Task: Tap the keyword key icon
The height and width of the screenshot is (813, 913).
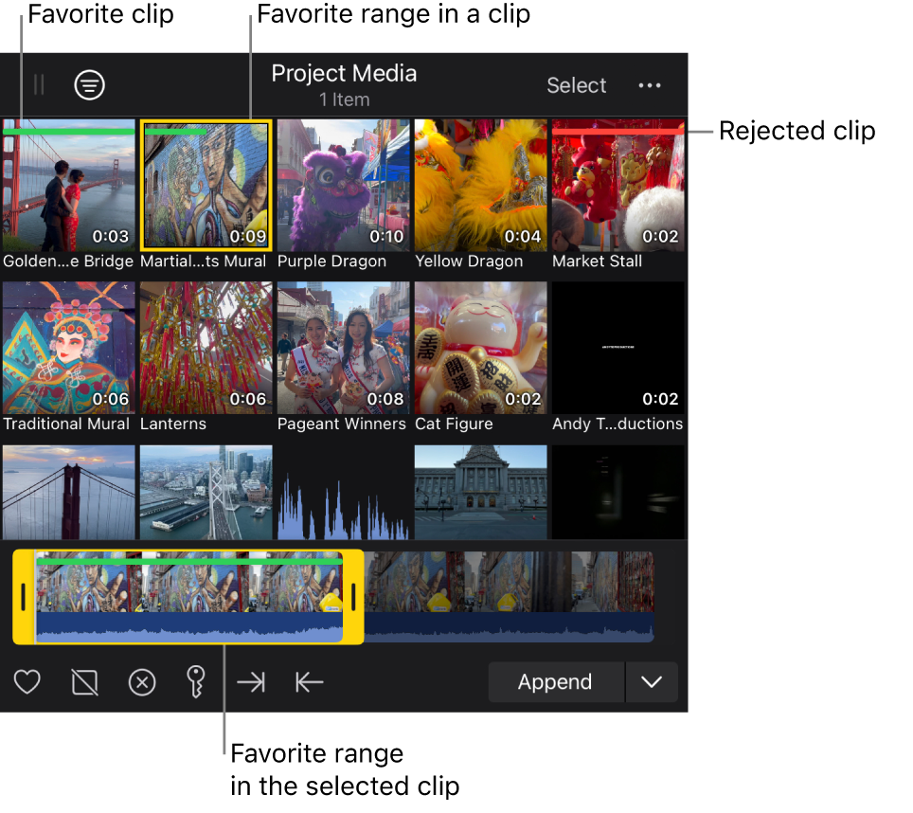Action: click(196, 681)
